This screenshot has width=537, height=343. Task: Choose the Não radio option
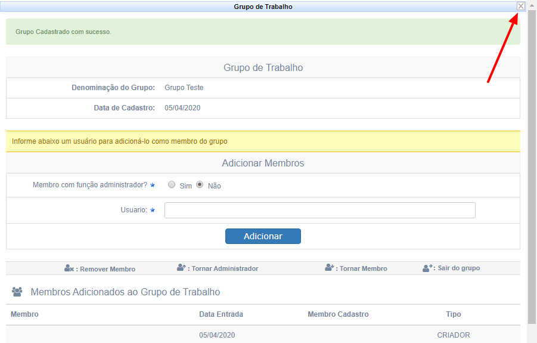[200, 185]
